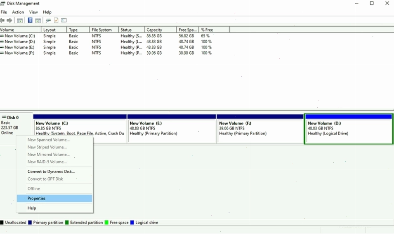Select New Spanned Volume... menu entry
This screenshot has height=234, width=394.
click(x=54, y=140)
